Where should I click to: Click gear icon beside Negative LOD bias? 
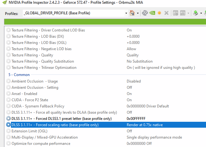[x=8, y=49]
